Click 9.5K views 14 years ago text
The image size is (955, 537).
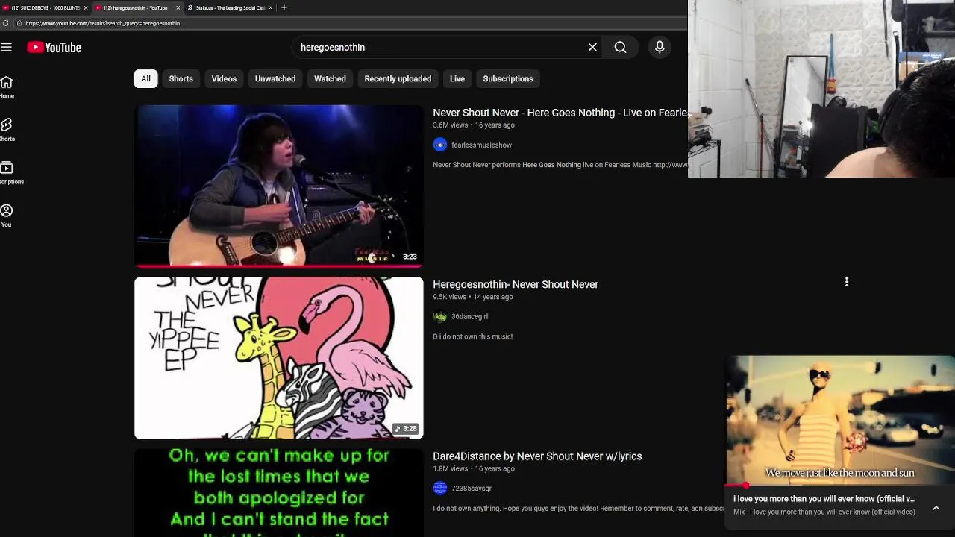(473, 297)
